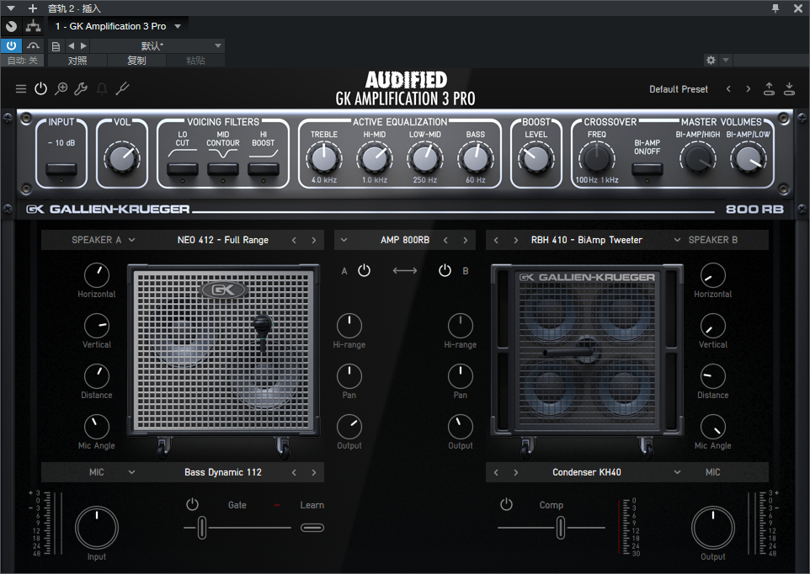Select previous Speaker A cabinet
This screenshot has width=810, height=574.
[294, 240]
